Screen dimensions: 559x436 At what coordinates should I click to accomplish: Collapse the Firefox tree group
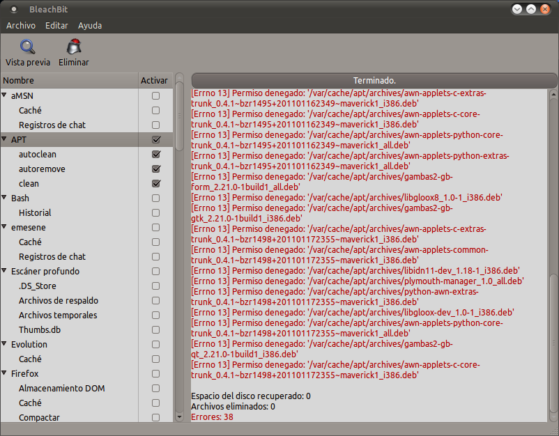pyautogui.click(x=4, y=373)
